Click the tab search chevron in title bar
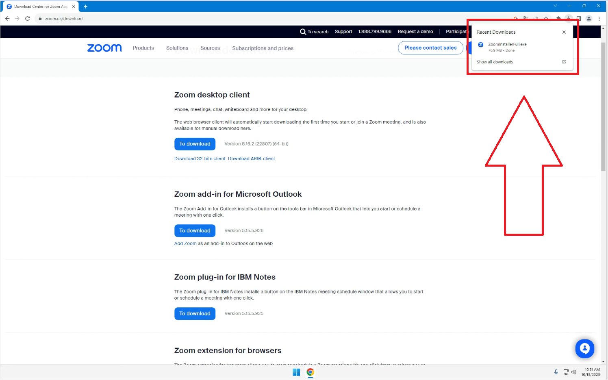Viewport: 608px width, 380px height. [x=555, y=6]
